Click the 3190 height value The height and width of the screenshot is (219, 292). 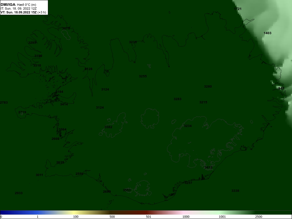(x=38, y=56)
